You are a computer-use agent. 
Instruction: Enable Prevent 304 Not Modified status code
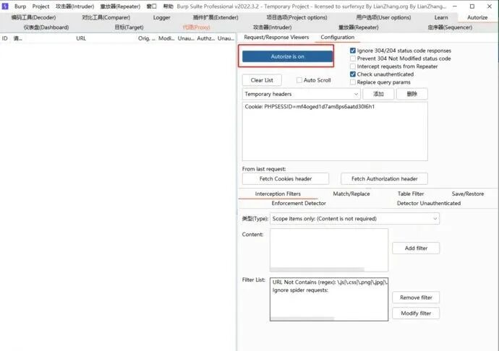353,58
